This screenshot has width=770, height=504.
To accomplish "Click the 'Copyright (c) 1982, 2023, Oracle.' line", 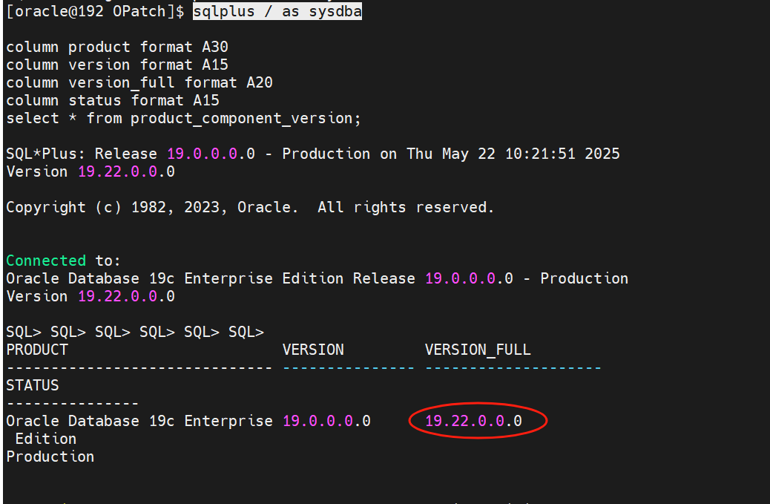I will (x=152, y=207).
